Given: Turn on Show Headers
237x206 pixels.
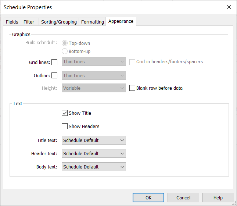Looking at the screenshot, I should (x=65, y=127).
